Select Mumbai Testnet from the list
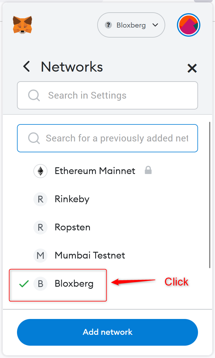 [x=90, y=256]
